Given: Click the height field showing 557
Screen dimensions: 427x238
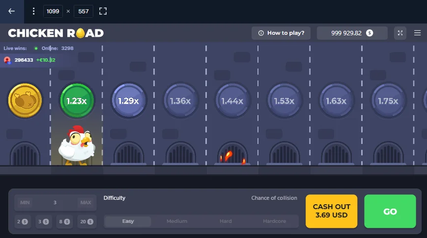Looking at the screenshot, I should coord(84,11).
